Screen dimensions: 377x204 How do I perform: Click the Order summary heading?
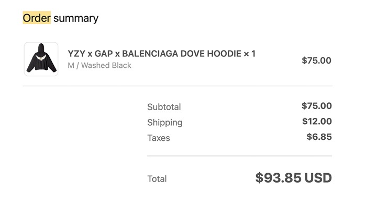coord(61,18)
